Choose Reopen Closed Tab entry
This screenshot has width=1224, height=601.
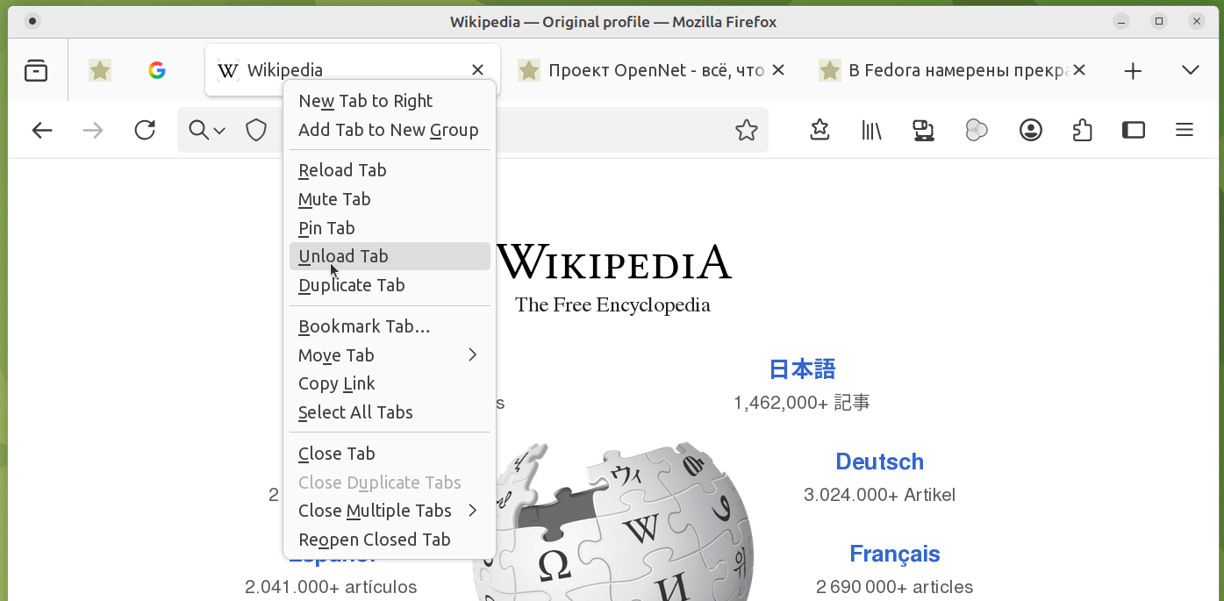pyautogui.click(x=390, y=540)
